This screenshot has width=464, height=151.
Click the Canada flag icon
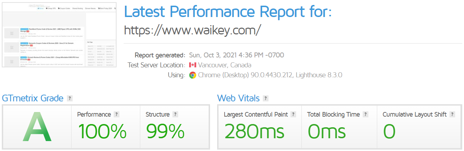(x=193, y=65)
